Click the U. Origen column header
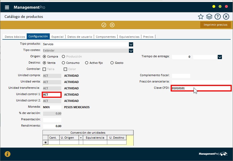This screenshot has height=161, width=233. pos(69,138)
